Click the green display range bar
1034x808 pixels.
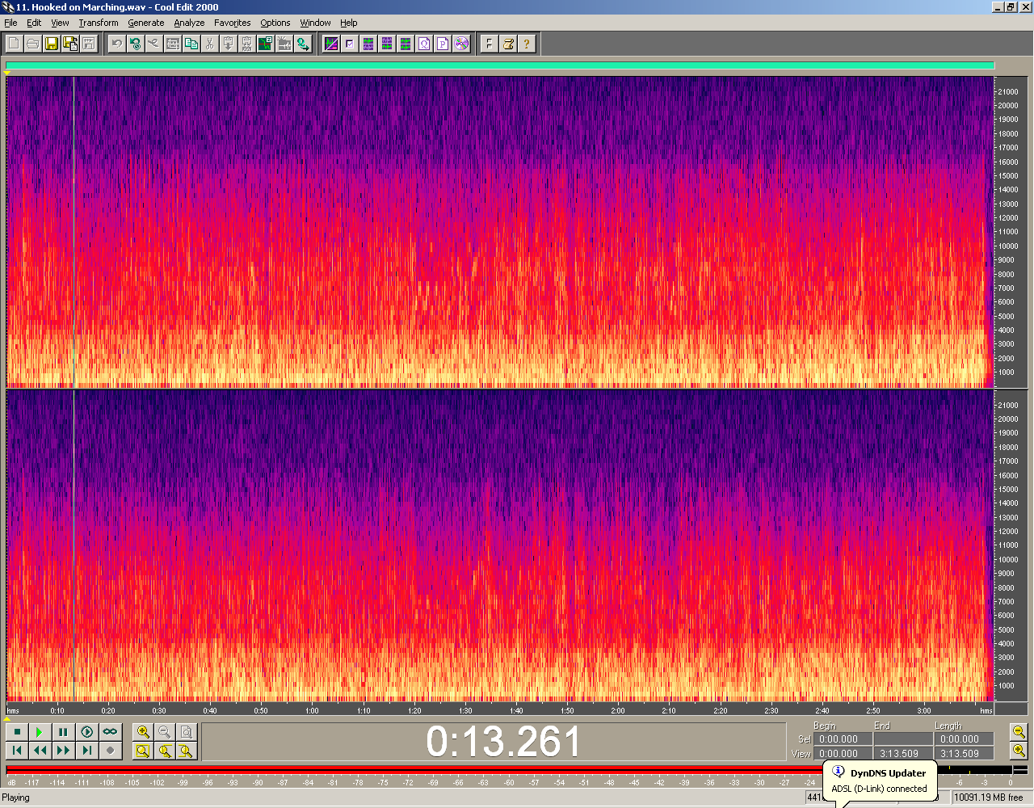pos(499,66)
